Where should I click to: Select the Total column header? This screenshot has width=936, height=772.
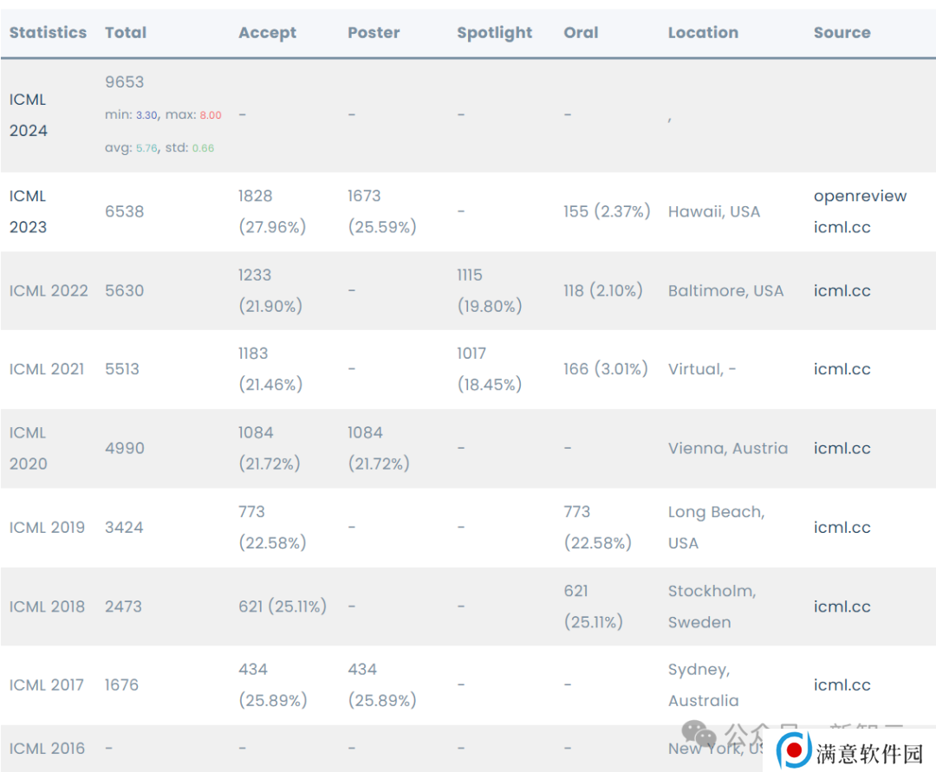coord(126,32)
